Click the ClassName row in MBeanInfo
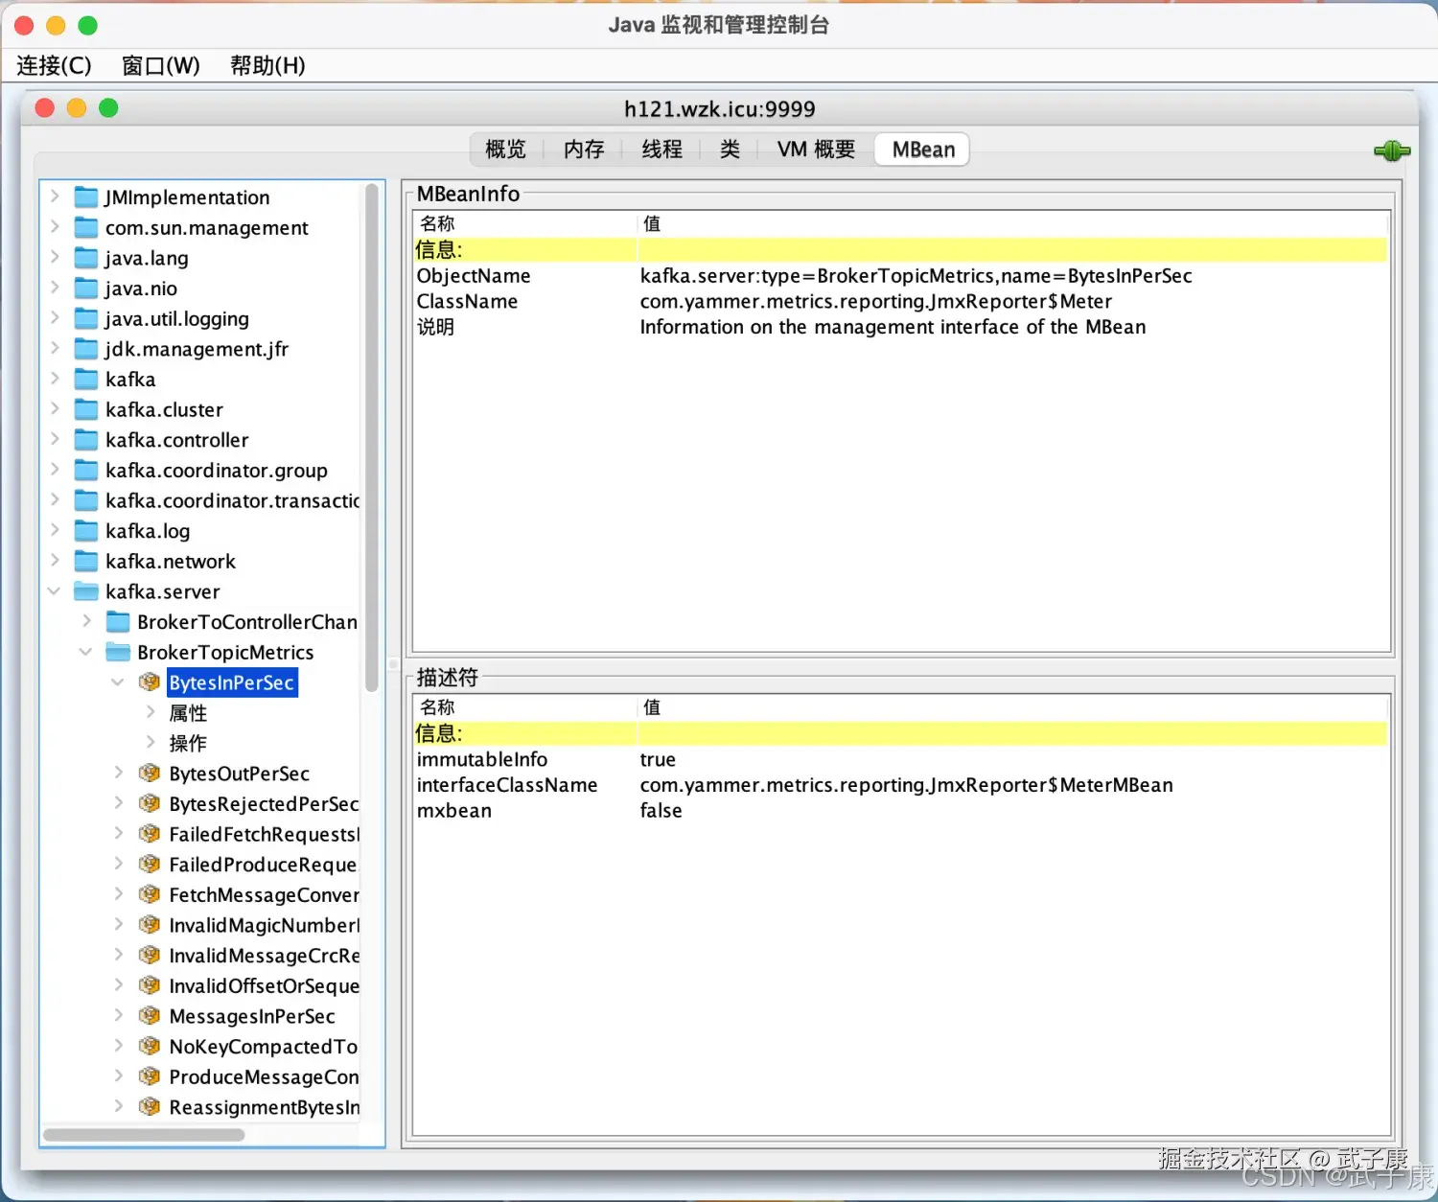The image size is (1438, 1202). pyautogui.click(x=900, y=301)
